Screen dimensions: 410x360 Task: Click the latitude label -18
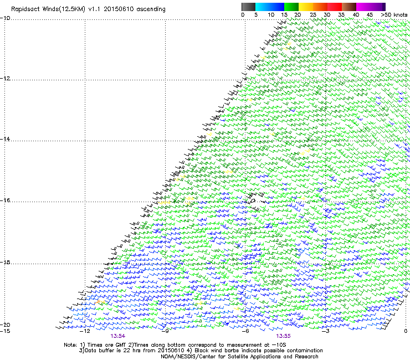[5, 262]
